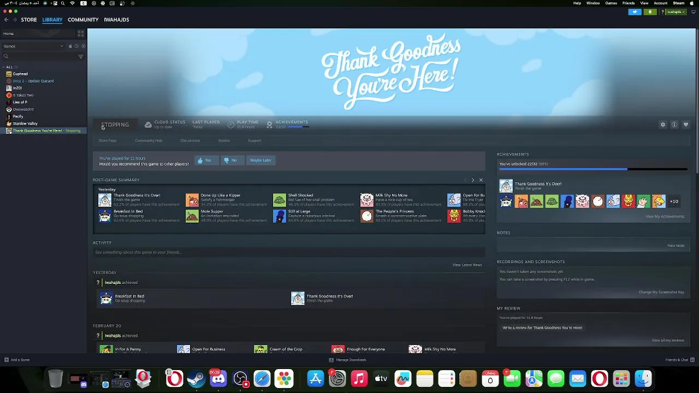This screenshot has height=393, width=699.
Task: Choose Maybe Later on recommendation
Action: pyautogui.click(x=260, y=160)
